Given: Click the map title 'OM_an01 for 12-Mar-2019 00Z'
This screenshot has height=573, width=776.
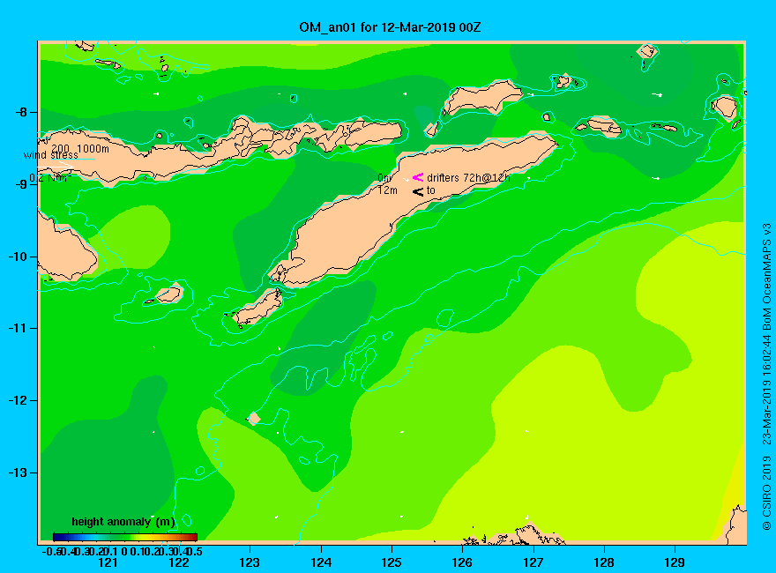Looking at the screenshot, I should 390,26.
